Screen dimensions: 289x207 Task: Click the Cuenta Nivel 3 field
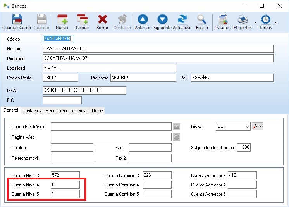point(65,175)
